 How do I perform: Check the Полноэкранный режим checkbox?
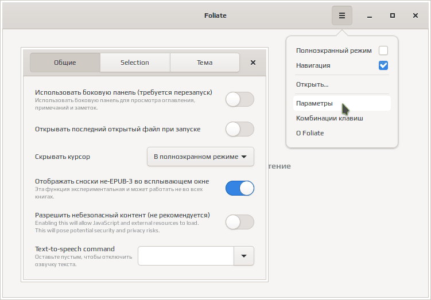(383, 50)
